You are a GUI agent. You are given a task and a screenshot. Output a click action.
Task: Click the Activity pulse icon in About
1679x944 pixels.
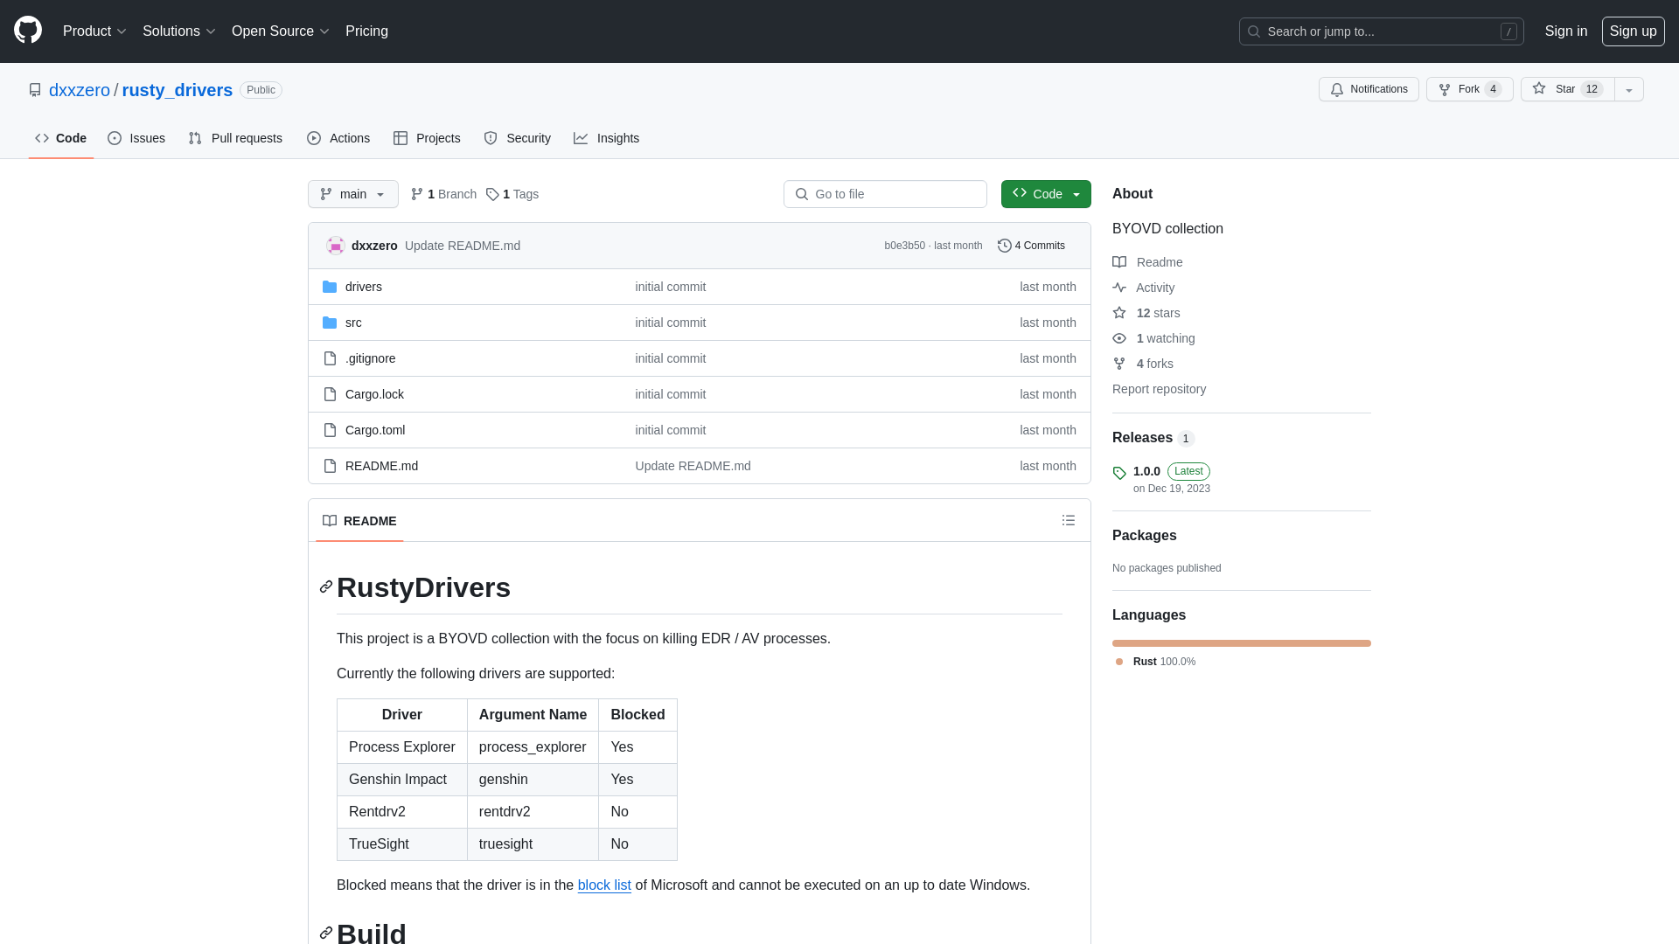[x=1119, y=288]
